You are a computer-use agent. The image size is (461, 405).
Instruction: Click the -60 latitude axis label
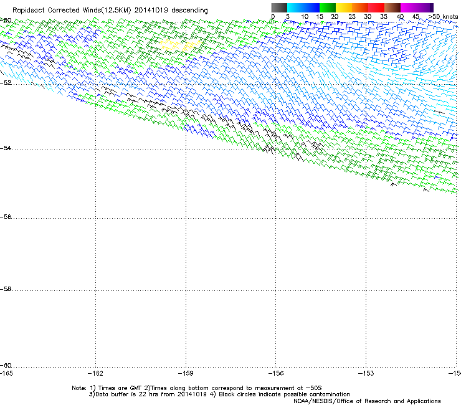(5, 365)
